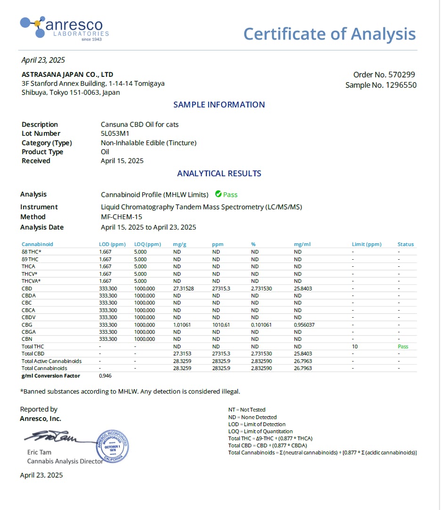Click the round corporate seal stamp
This screenshot has height=510, width=441.
coord(113,446)
